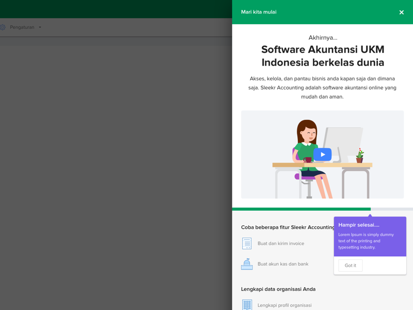Open Buat dan kirim invoice link

coord(281,243)
